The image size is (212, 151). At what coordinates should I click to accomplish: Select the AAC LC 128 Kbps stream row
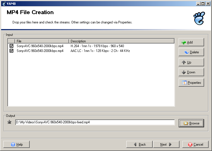point(100,51)
